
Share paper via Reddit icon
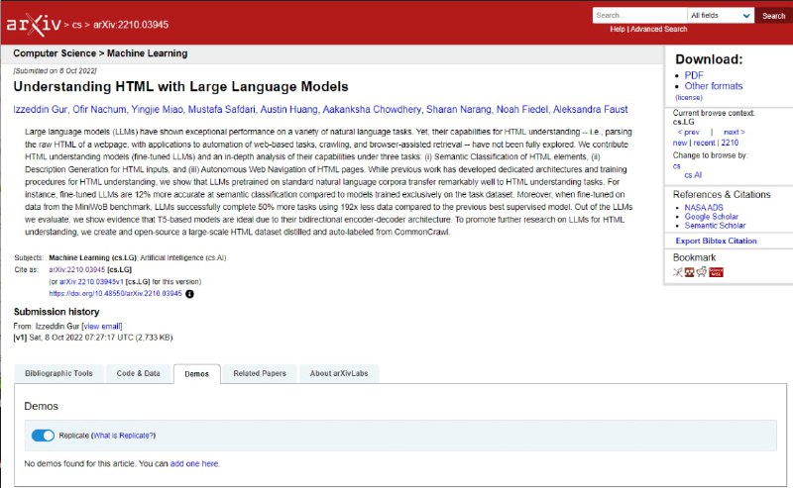click(702, 272)
